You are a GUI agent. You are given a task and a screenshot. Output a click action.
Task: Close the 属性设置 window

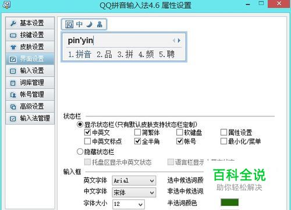(x=279, y=3)
